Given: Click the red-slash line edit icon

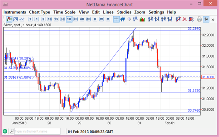Looking at the screenshot, I should click(178, 19).
